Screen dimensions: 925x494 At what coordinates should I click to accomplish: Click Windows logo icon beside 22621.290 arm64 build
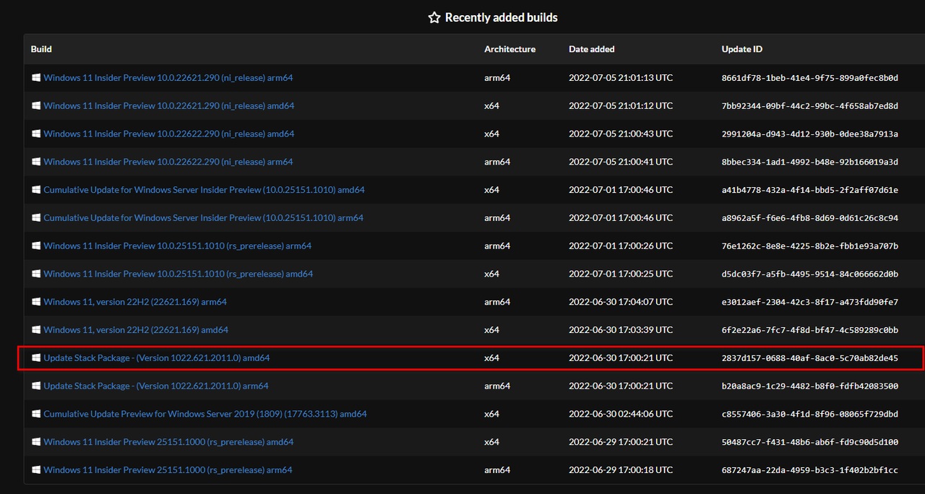pos(36,77)
